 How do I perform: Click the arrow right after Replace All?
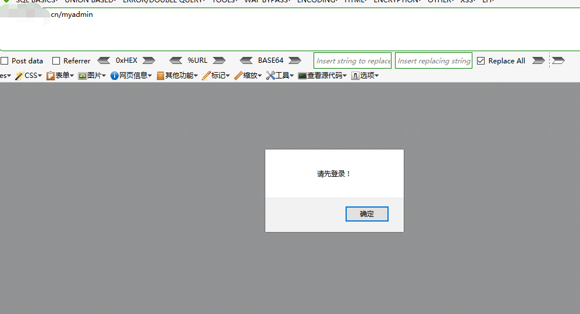click(538, 60)
